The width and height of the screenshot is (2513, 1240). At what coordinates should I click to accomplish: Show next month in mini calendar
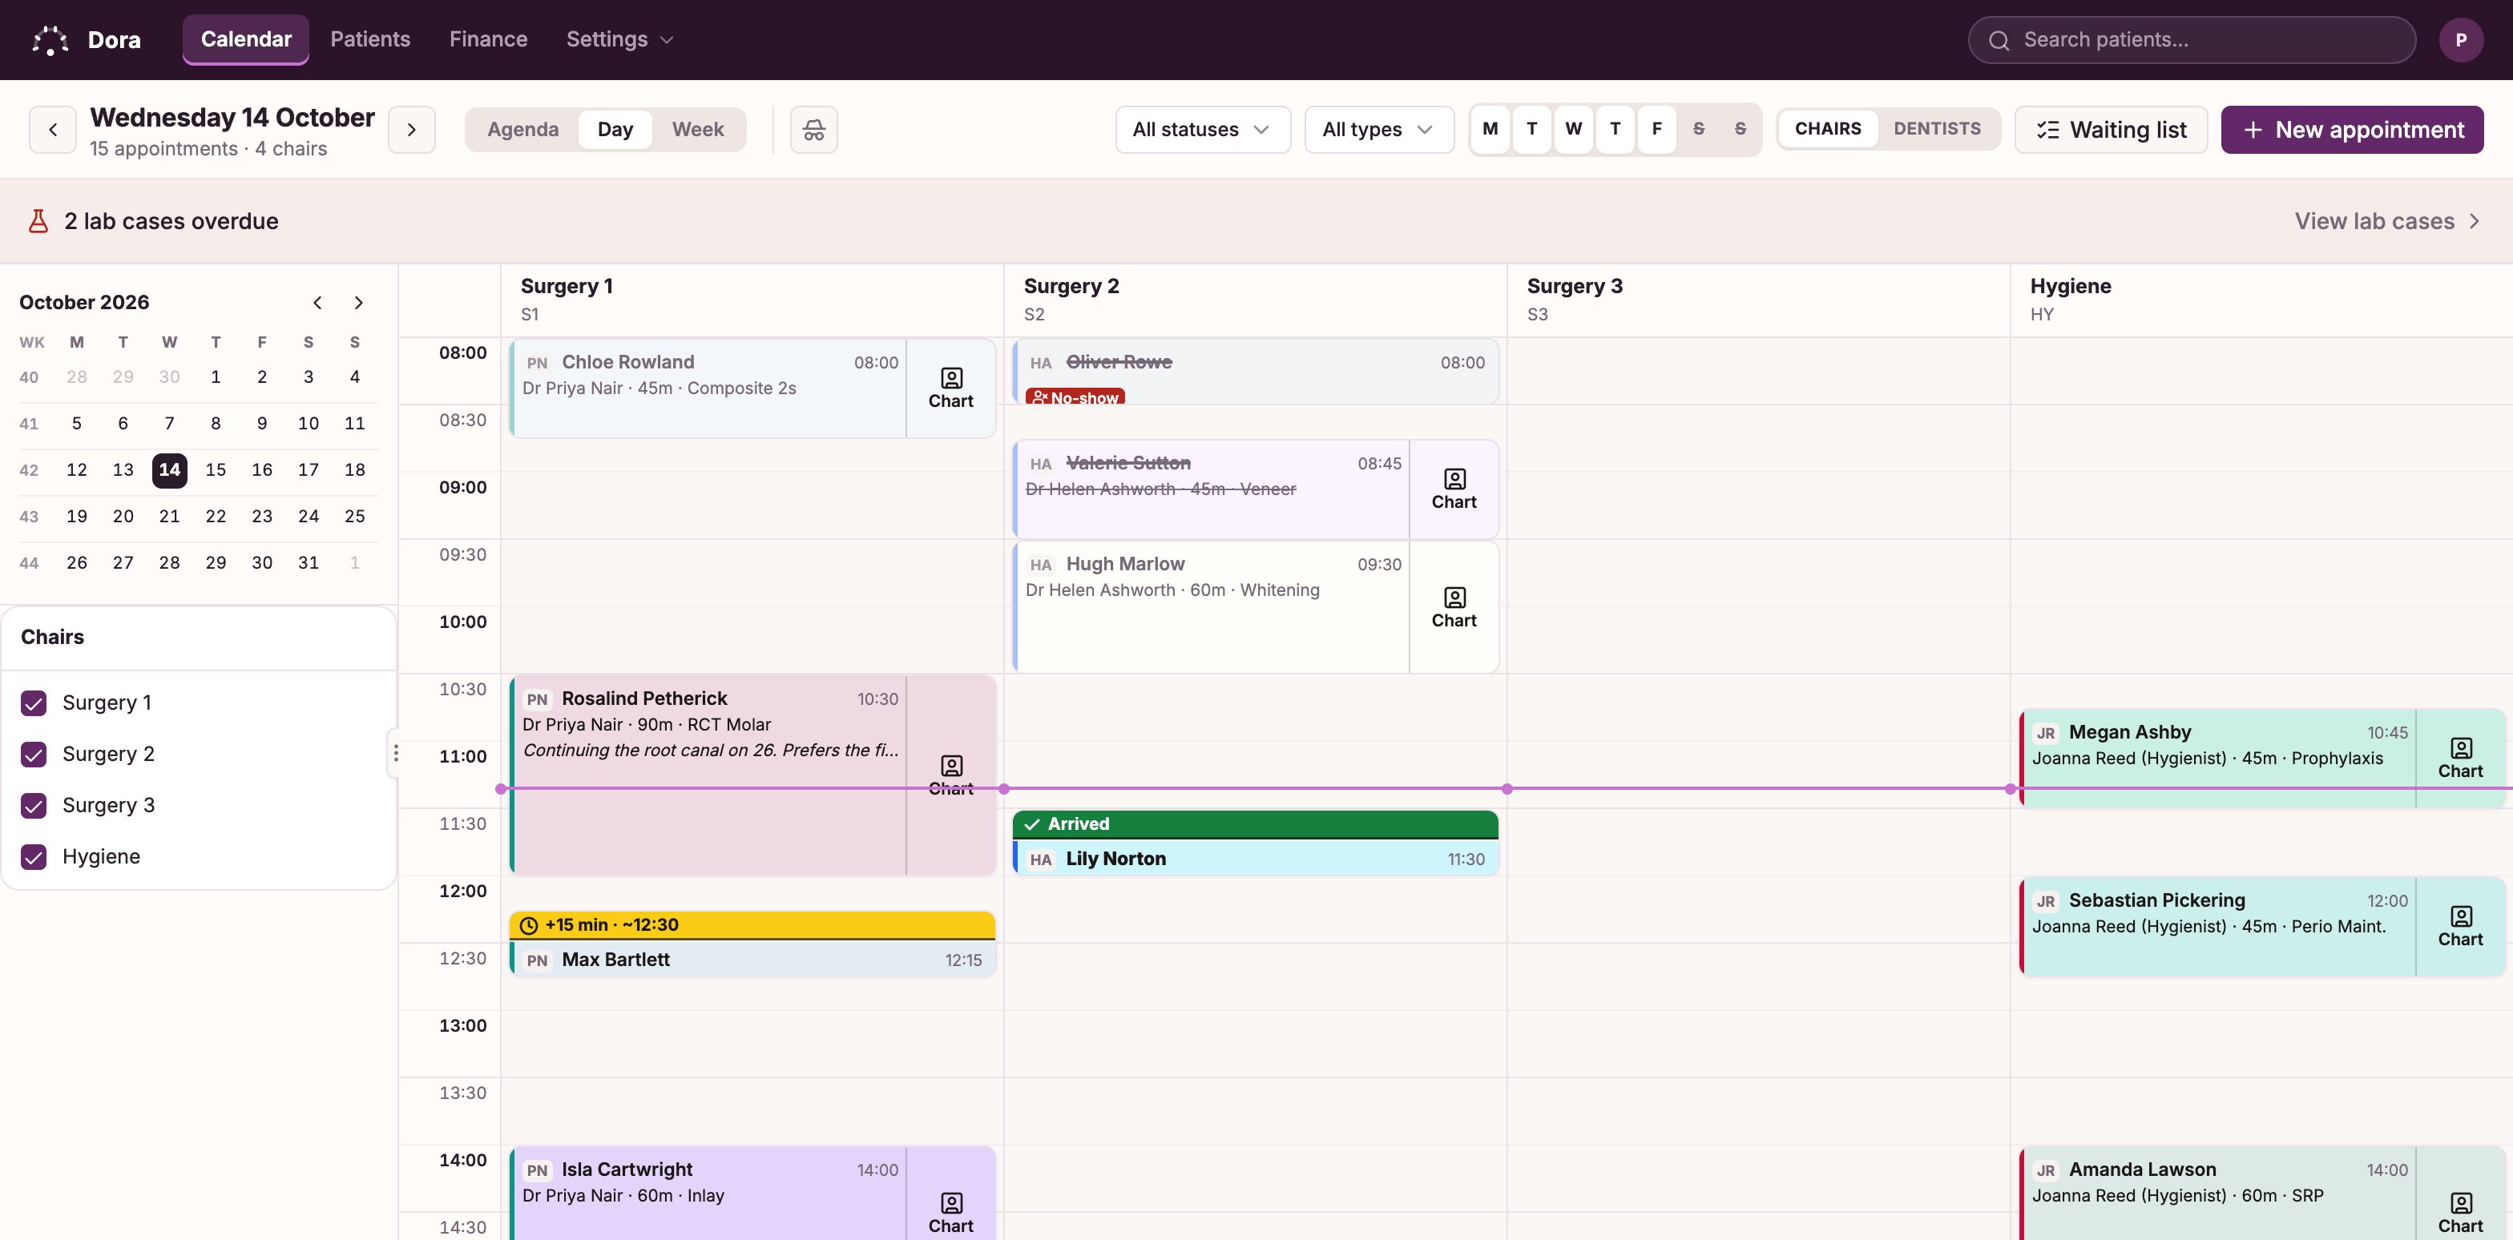tap(358, 302)
